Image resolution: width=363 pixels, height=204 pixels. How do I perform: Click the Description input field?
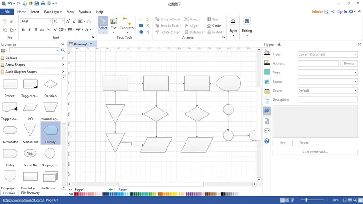point(327,99)
